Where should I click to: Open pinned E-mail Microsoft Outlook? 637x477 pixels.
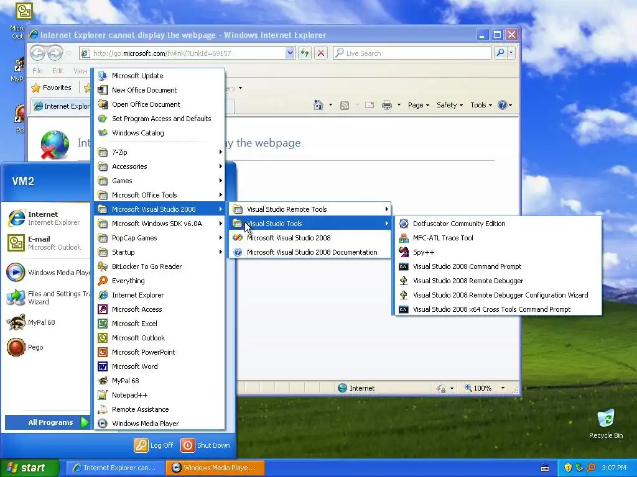point(47,243)
